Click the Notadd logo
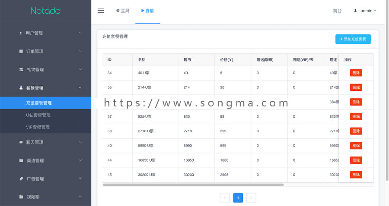 [45, 11]
